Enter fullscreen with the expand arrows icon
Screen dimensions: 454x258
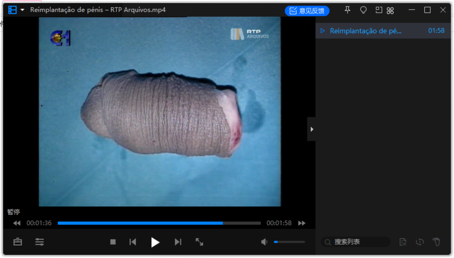pyautogui.click(x=199, y=242)
